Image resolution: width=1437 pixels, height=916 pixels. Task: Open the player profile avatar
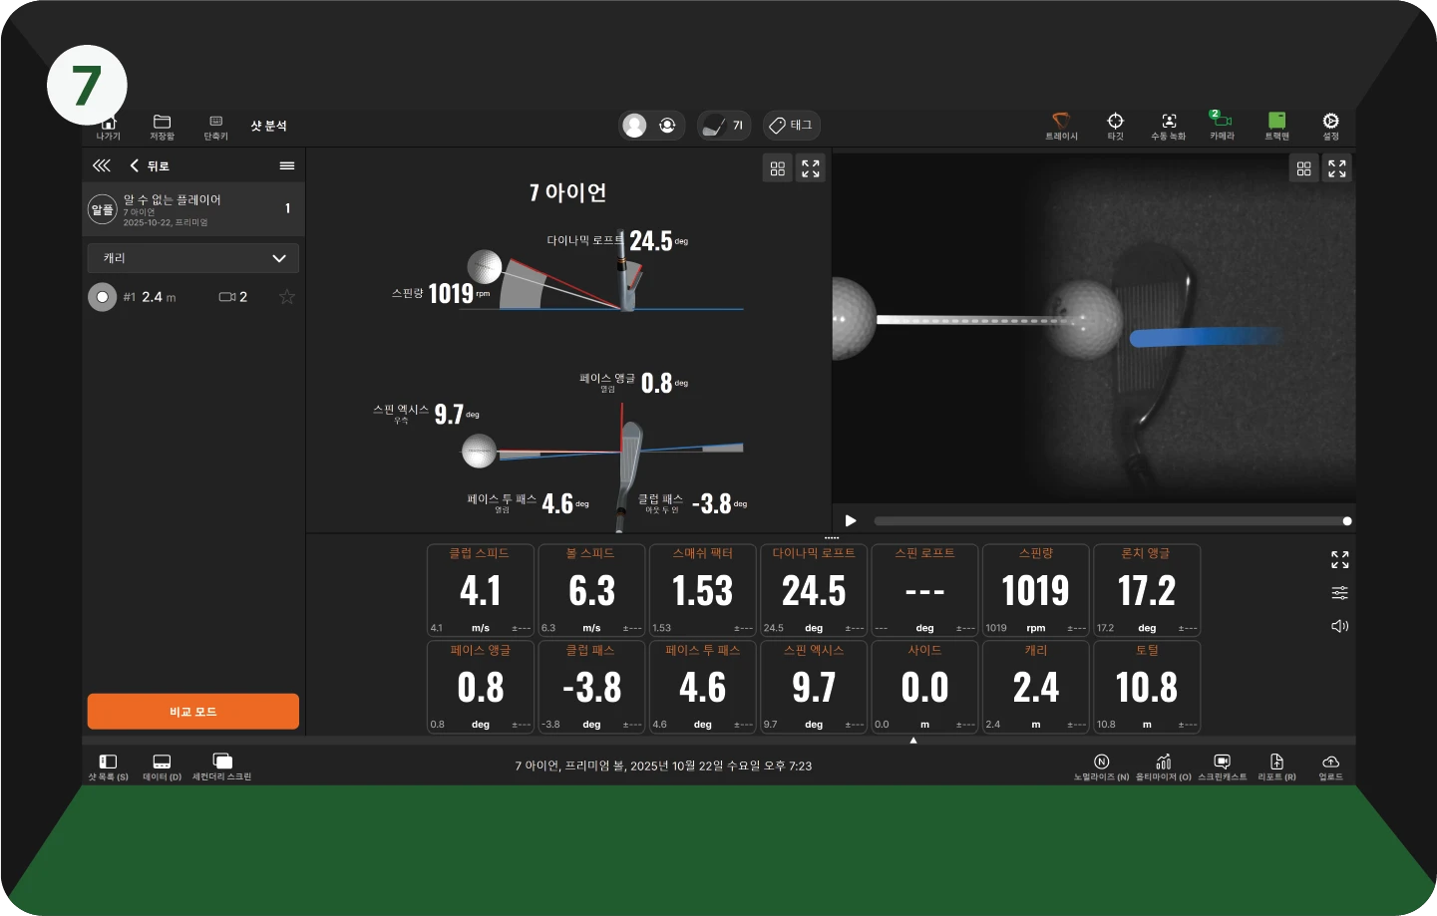coord(634,125)
